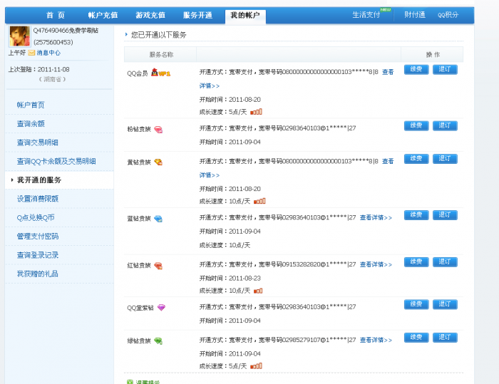Unsubscribe 粉钻贵族 with 退订 button
Screen dimensions: 499x384
(445, 125)
